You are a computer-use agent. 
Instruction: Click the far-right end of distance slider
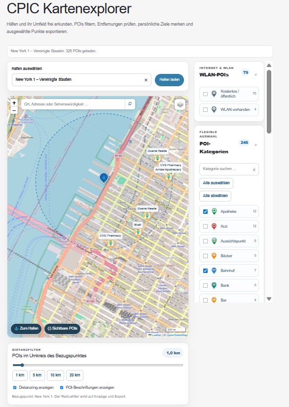[182, 365]
